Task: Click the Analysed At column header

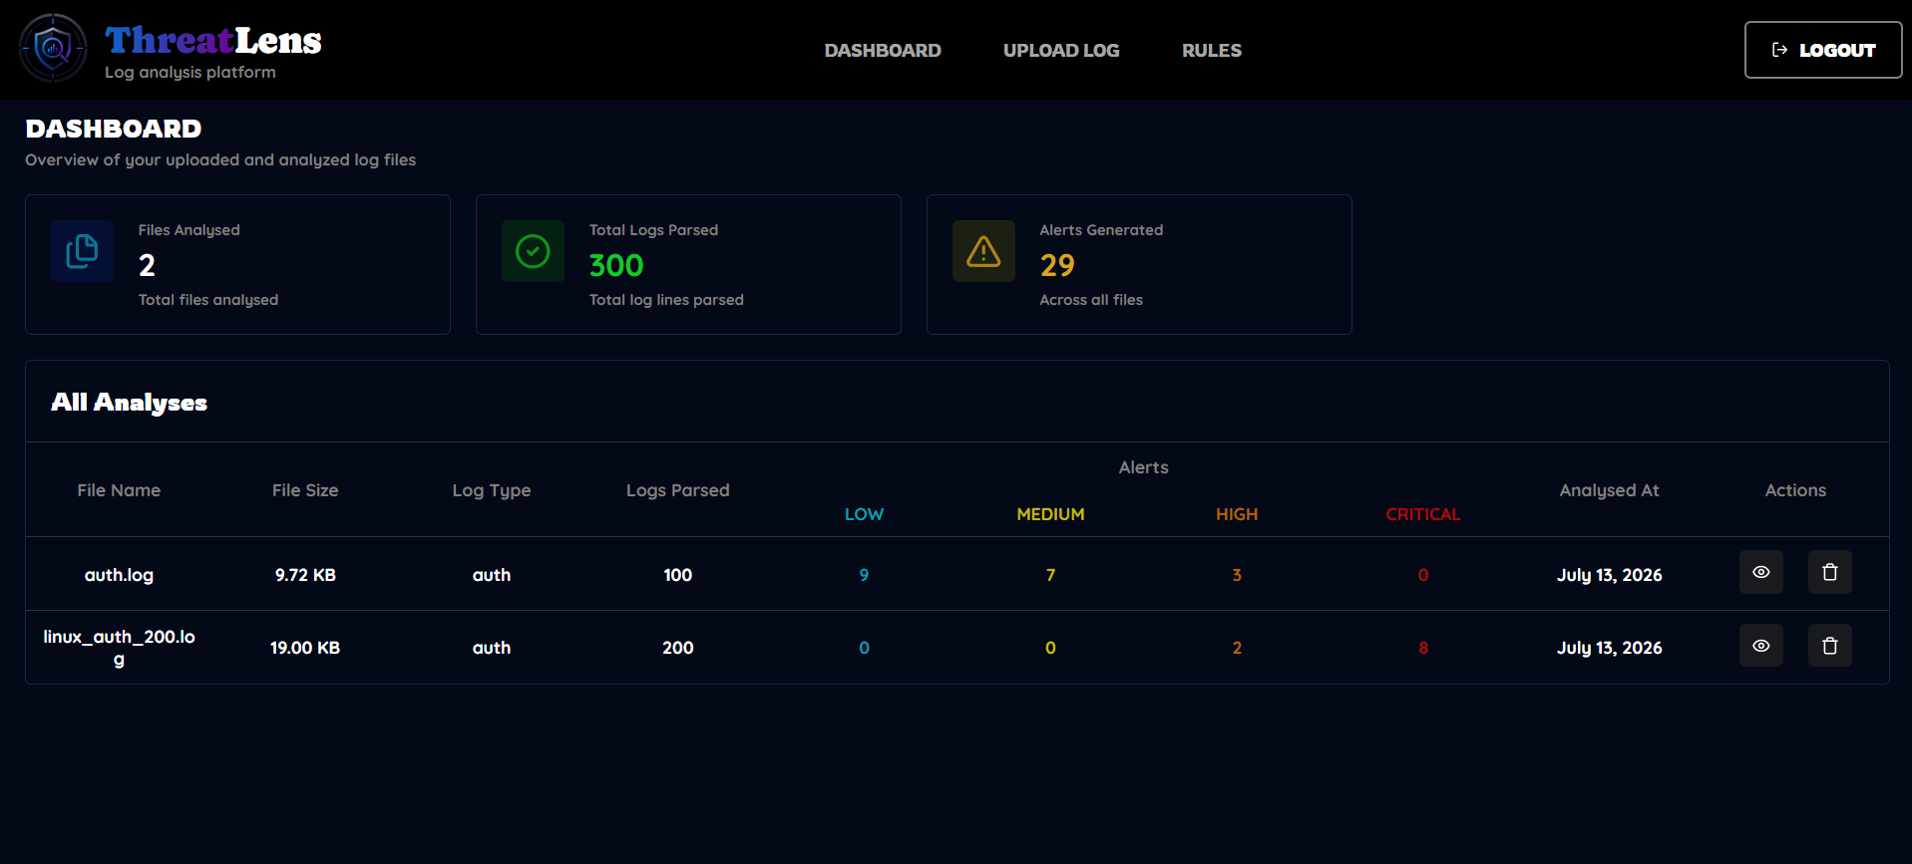Action: tap(1610, 490)
